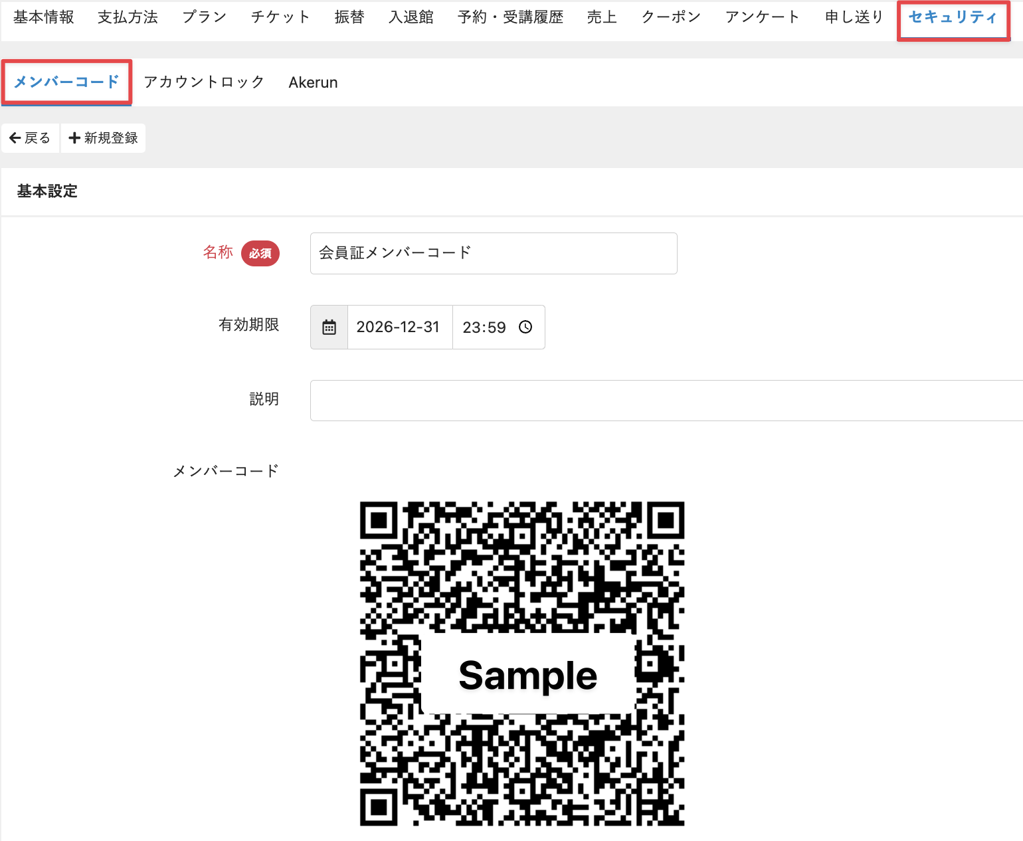Select the メンバーコード sub-tab
This screenshot has width=1023, height=841.
coord(66,82)
